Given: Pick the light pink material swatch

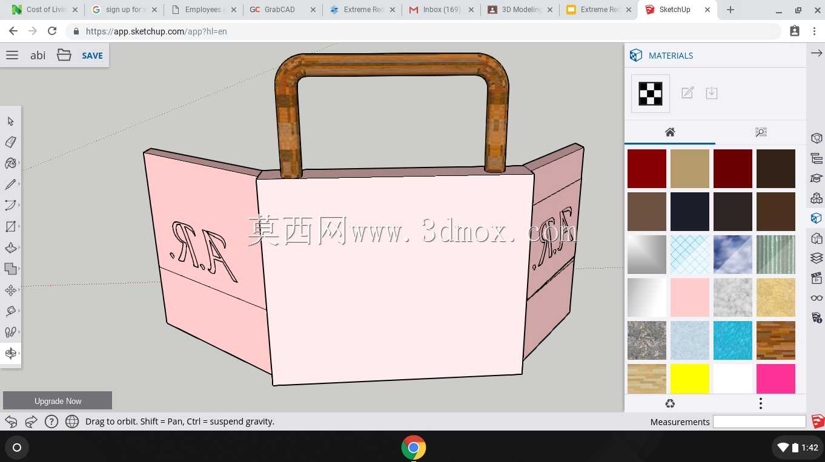Looking at the screenshot, I should point(690,298).
